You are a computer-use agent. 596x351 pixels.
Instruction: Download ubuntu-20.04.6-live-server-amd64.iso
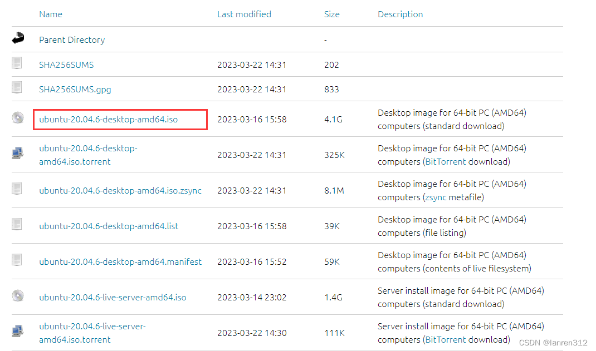point(113,298)
